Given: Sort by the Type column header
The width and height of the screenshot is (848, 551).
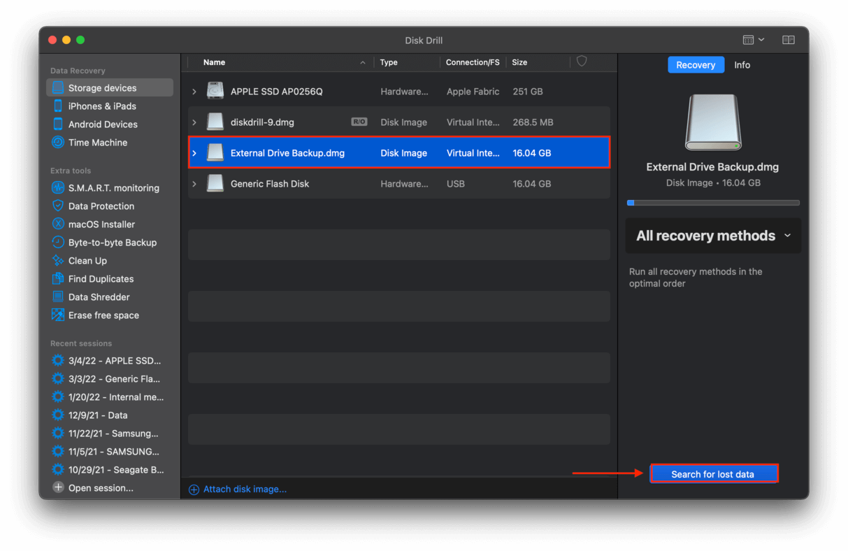Looking at the screenshot, I should 389,62.
